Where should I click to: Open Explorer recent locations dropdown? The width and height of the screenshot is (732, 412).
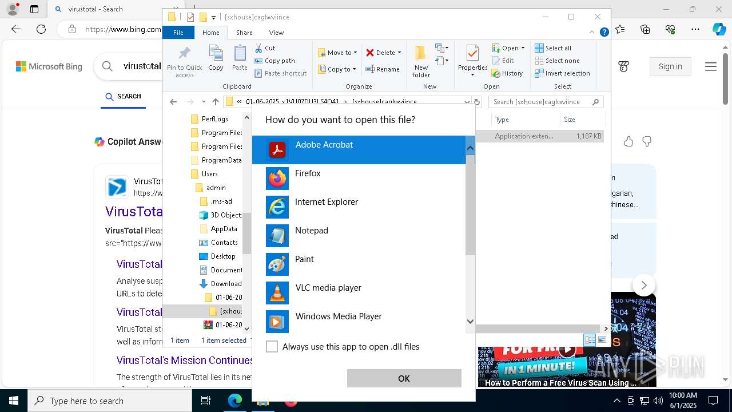click(x=204, y=102)
